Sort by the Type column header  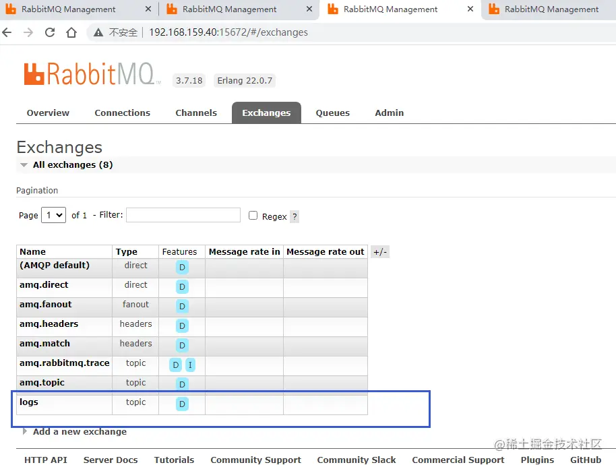point(127,252)
